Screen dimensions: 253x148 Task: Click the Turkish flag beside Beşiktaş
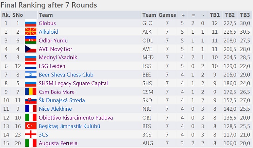[30, 126]
